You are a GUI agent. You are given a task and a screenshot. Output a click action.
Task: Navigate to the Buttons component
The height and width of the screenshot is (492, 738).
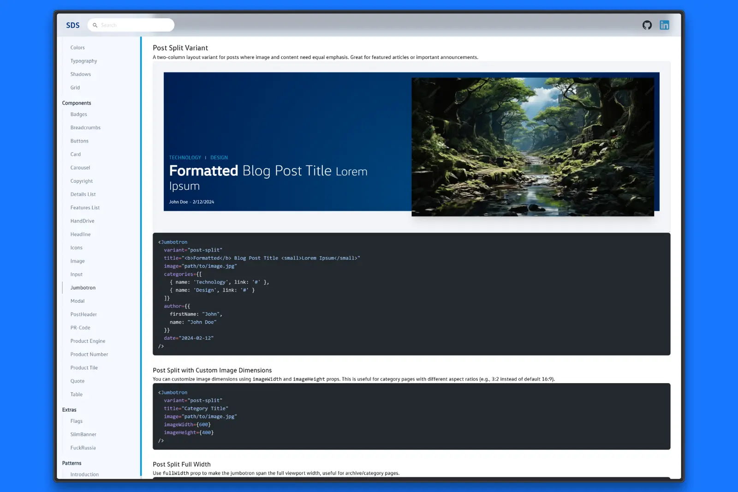click(x=79, y=141)
